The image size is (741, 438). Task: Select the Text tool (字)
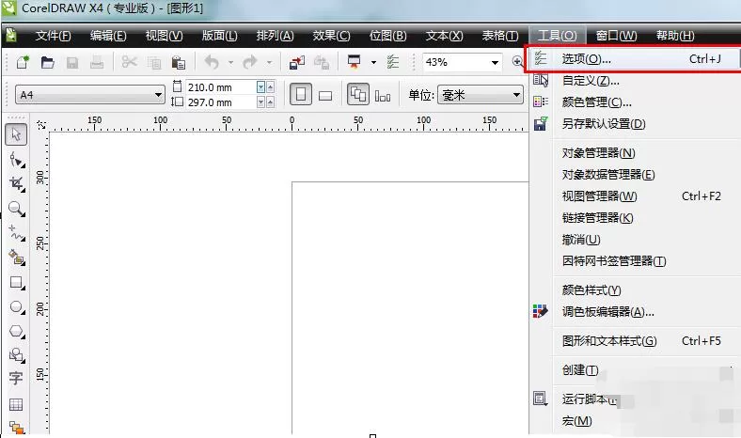pos(16,378)
